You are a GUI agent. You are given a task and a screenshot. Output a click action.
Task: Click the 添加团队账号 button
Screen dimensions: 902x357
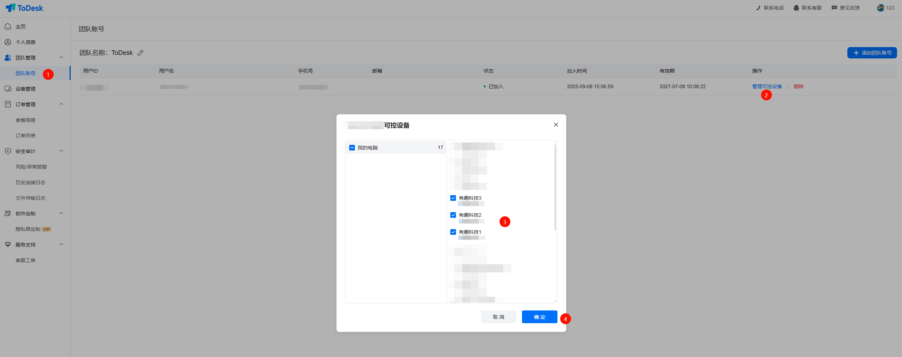click(872, 53)
